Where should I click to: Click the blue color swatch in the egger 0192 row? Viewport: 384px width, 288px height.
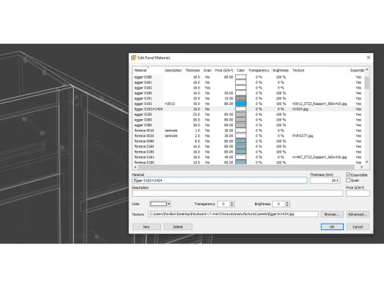click(x=240, y=104)
